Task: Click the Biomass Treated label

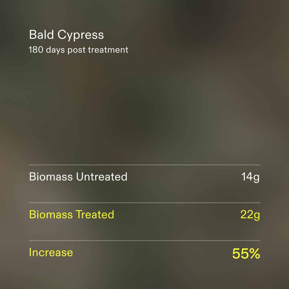Action: click(72, 214)
